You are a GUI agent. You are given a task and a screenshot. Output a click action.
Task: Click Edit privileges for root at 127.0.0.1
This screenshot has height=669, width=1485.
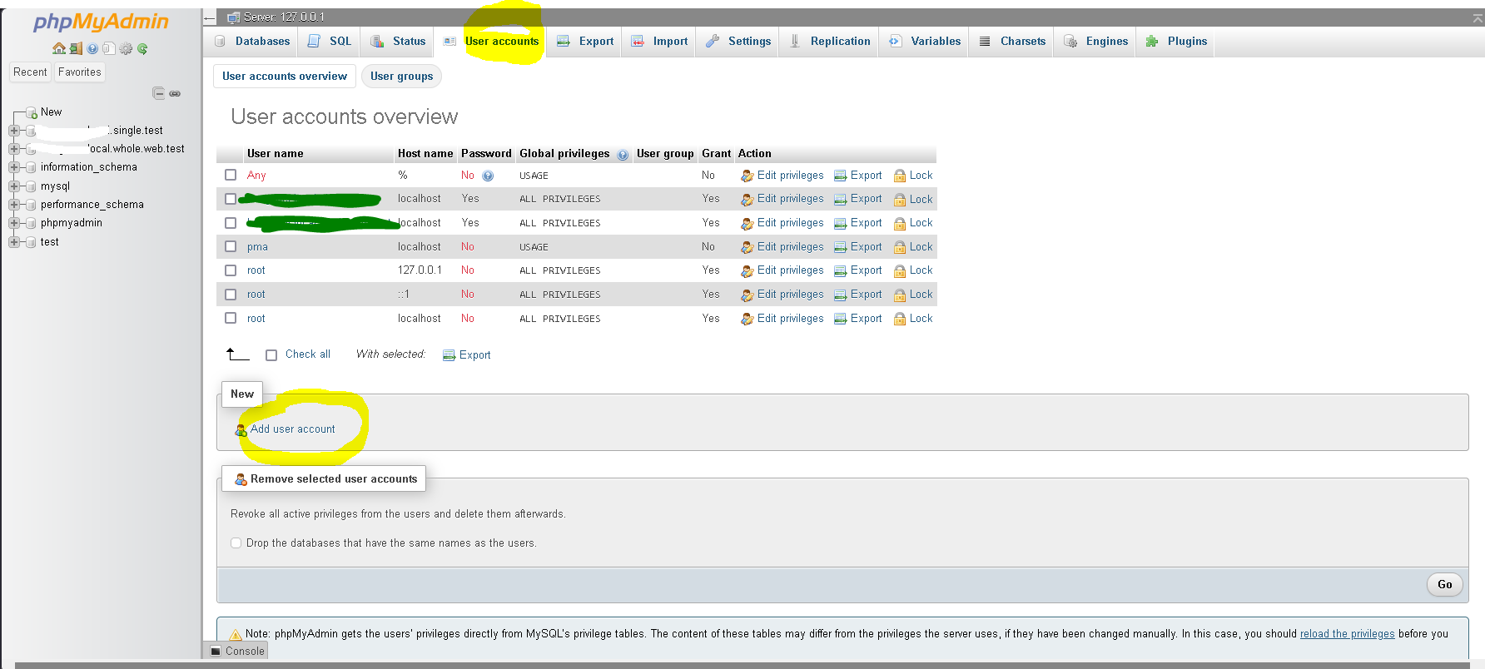(x=789, y=270)
